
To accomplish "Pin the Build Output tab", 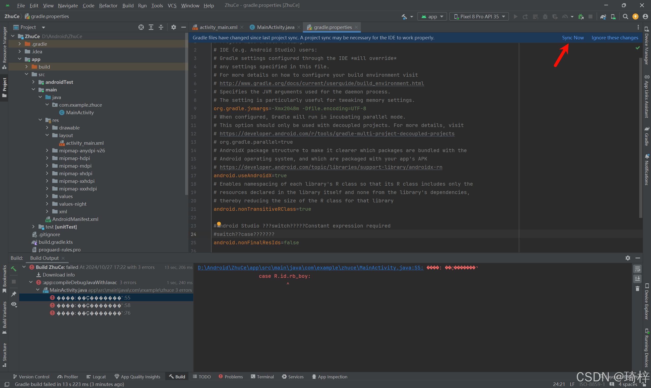I will [x=14, y=294].
